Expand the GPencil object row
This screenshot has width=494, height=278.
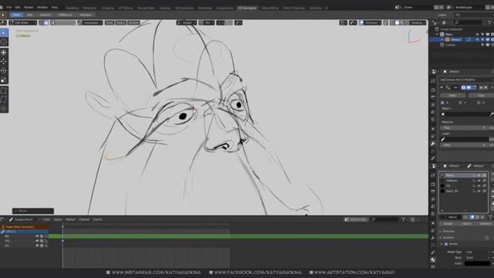pos(442,39)
